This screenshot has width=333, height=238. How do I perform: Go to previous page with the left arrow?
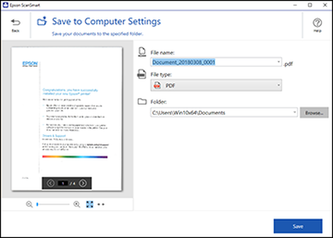coord(51,183)
